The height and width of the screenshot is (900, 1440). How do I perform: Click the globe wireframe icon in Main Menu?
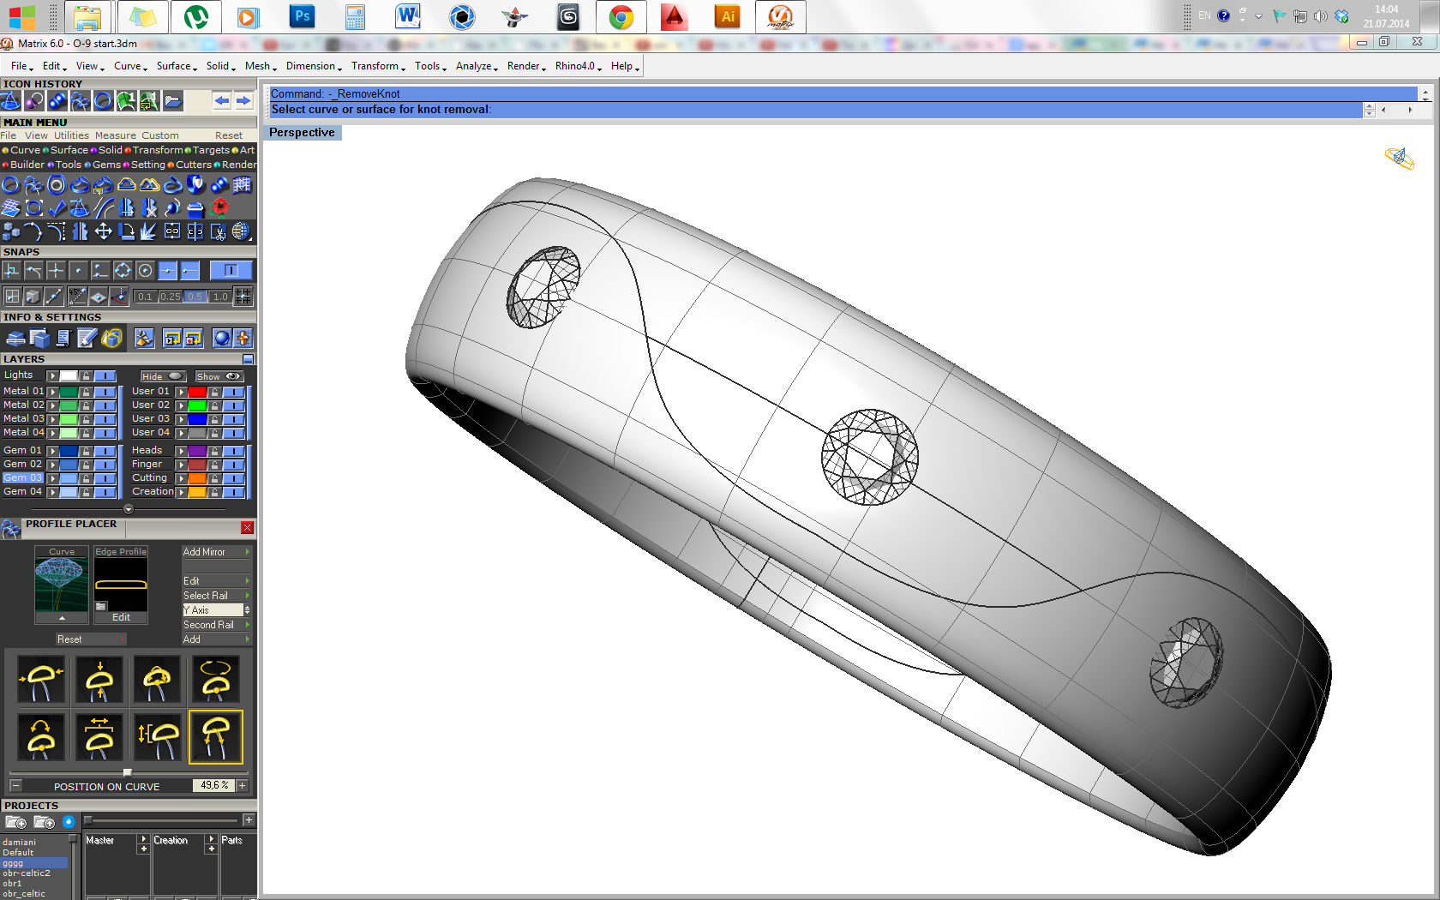tap(242, 231)
